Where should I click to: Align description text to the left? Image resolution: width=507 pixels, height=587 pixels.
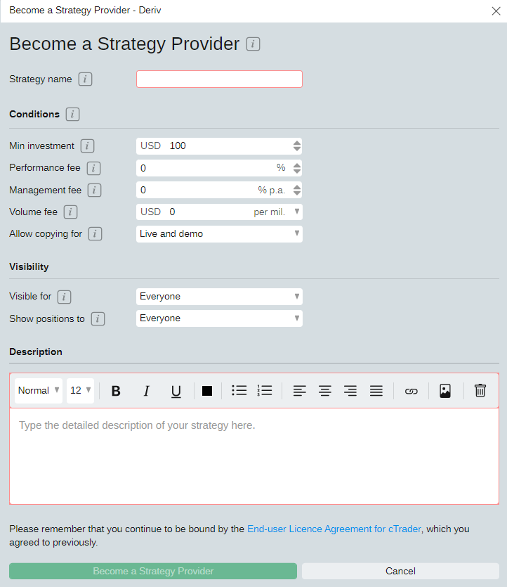300,391
